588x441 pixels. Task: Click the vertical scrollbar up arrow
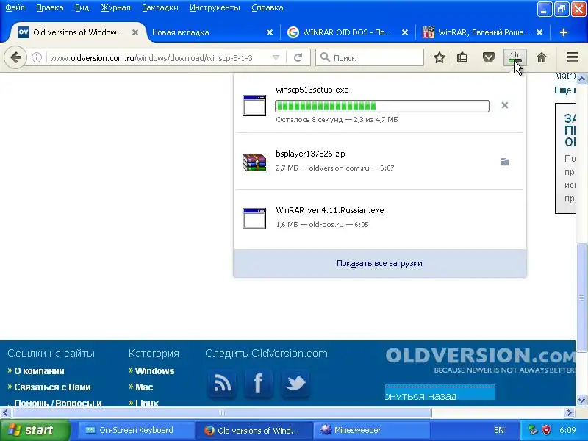pyautogui.click(x=581, y=79)
